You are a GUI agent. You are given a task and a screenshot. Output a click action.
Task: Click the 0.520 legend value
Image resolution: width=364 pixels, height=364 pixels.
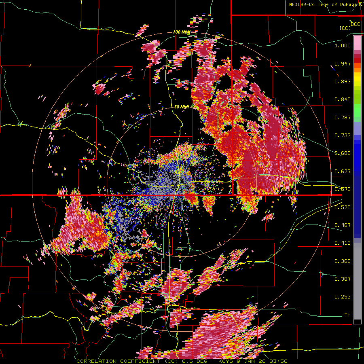[343, 207]
